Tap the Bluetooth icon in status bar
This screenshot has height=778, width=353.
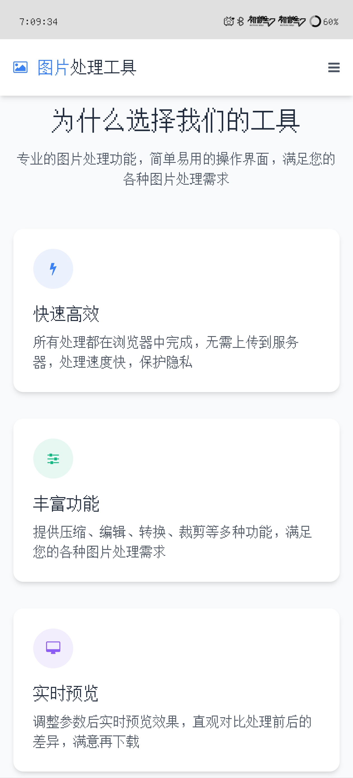pos(240,22)
